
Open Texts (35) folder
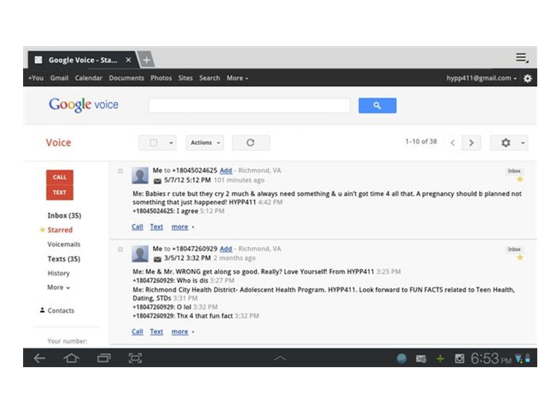coord(64,259)
